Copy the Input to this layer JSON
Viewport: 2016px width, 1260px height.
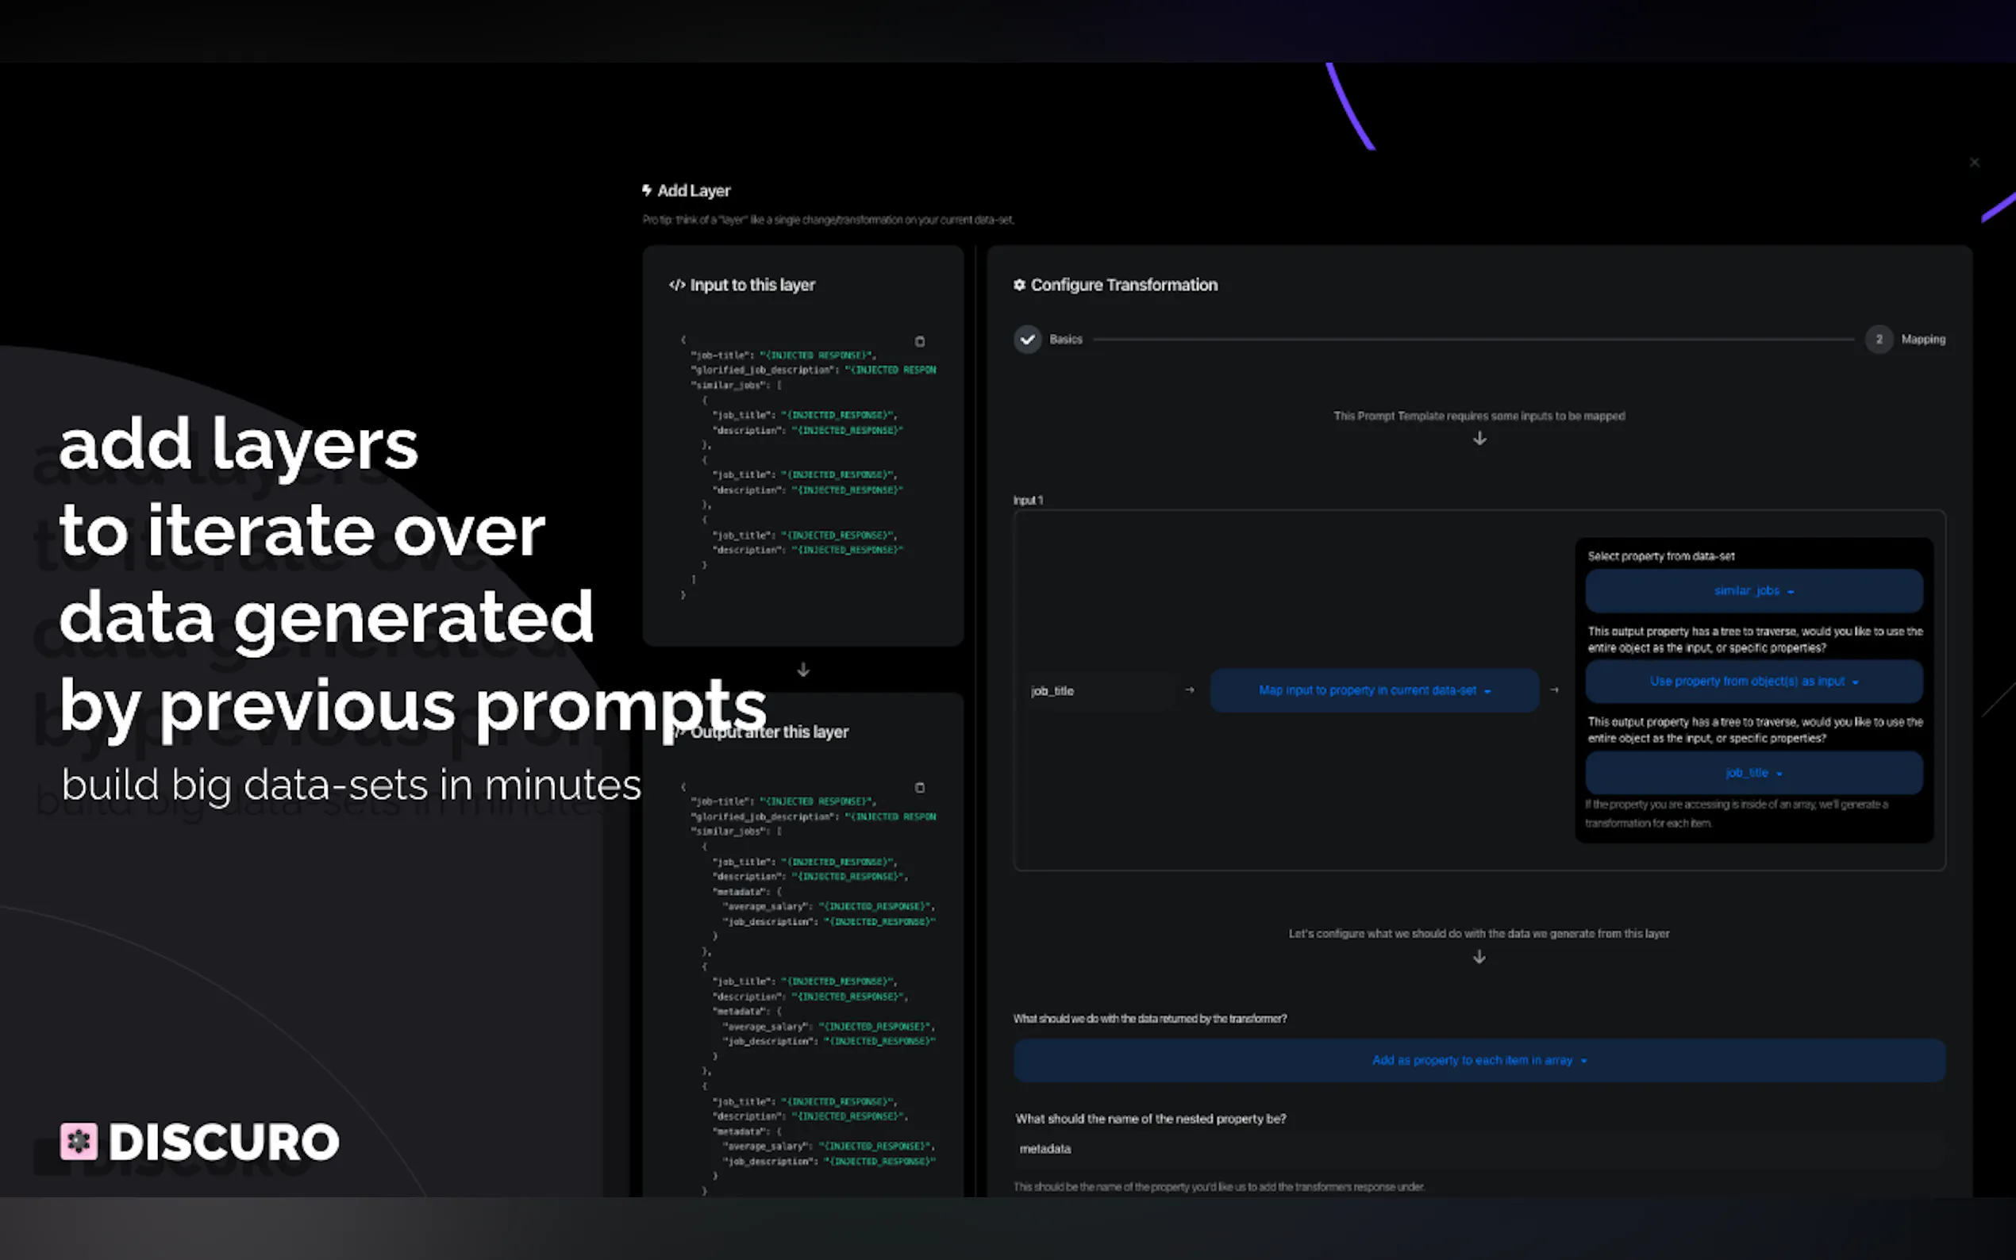pyautogui.click(x=919, y=342)
